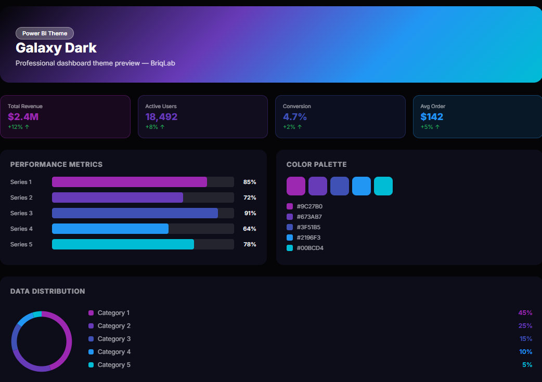Click the Category 2 25% value
This screenshot has width=542, height=382.
525,326
